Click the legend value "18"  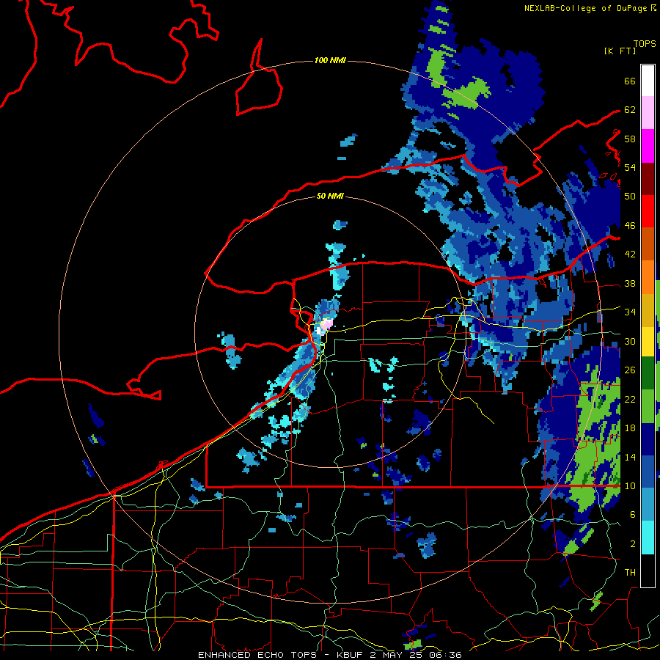(x=630, y=428)
